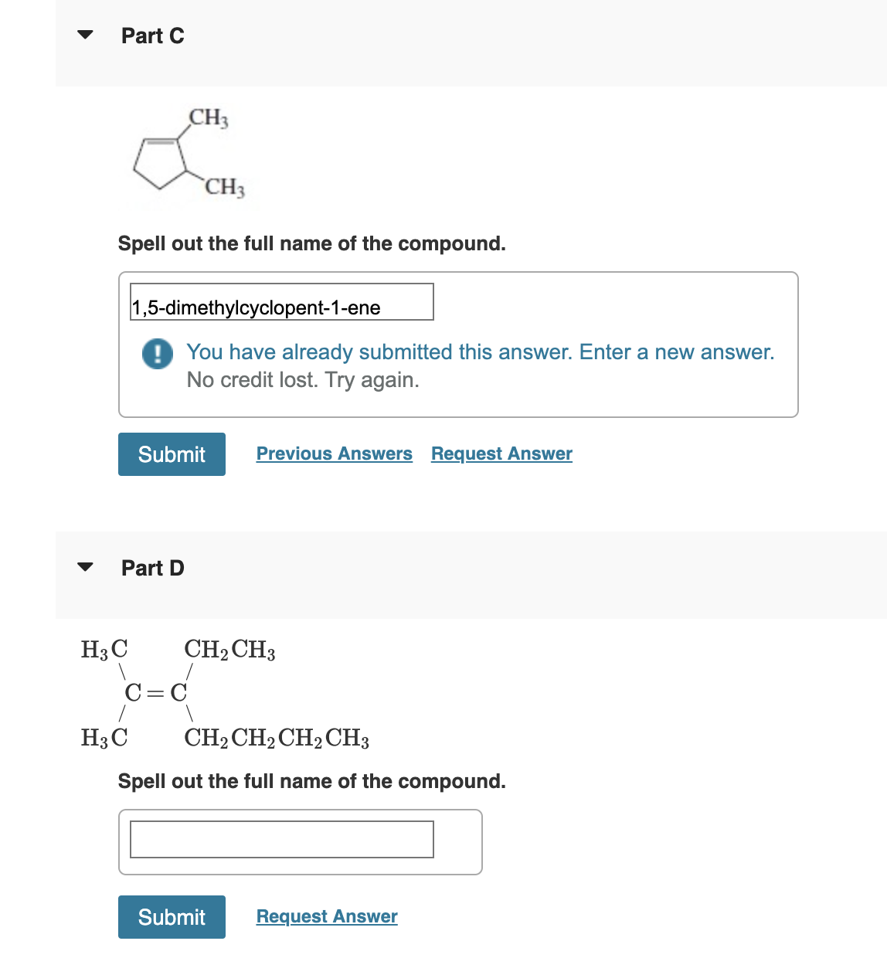This screenshot has width=887, height=975.
Task: Click the blue exclamation alert icon
Action: (157, 355)
